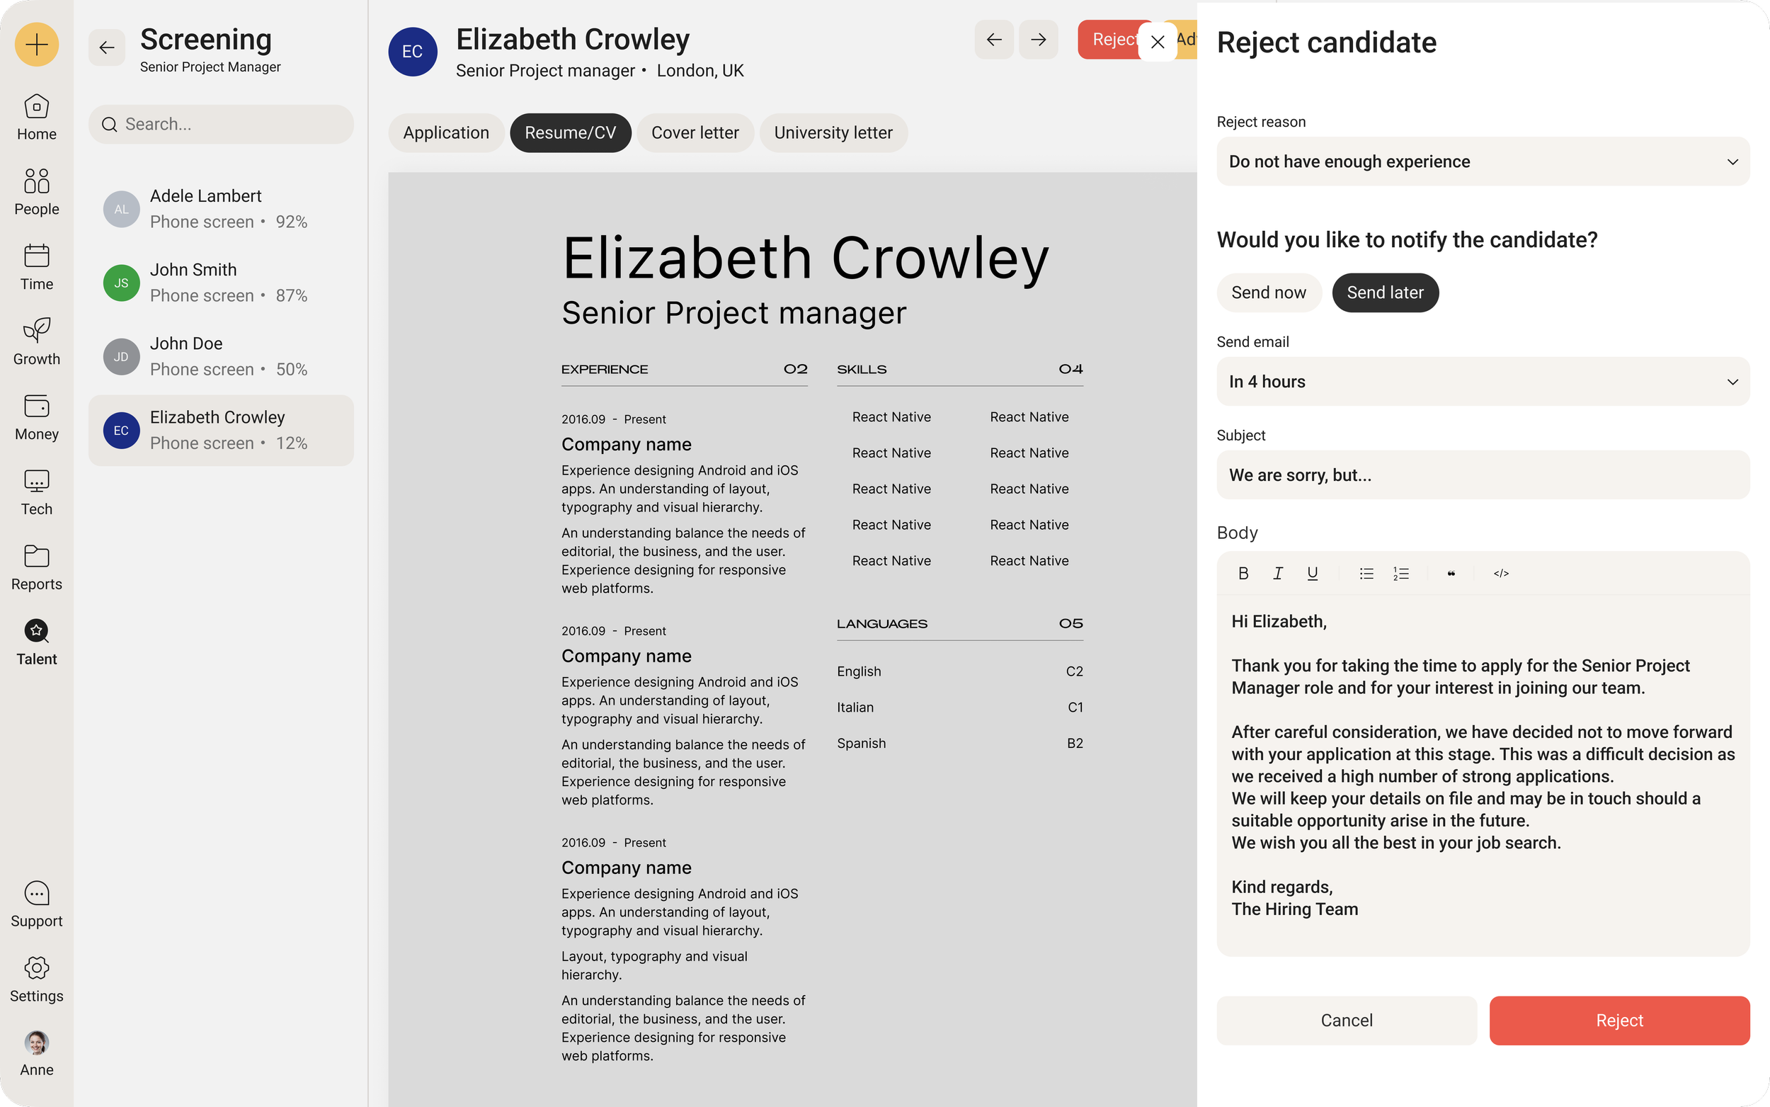Apply italic formatting in body editor

(1277, 573)
